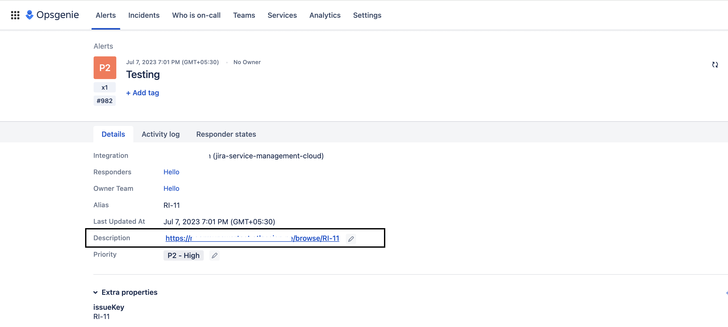Open the P2 - High priority selector
The height and width of the screenshot is (327, 728).
coord(183,255)
